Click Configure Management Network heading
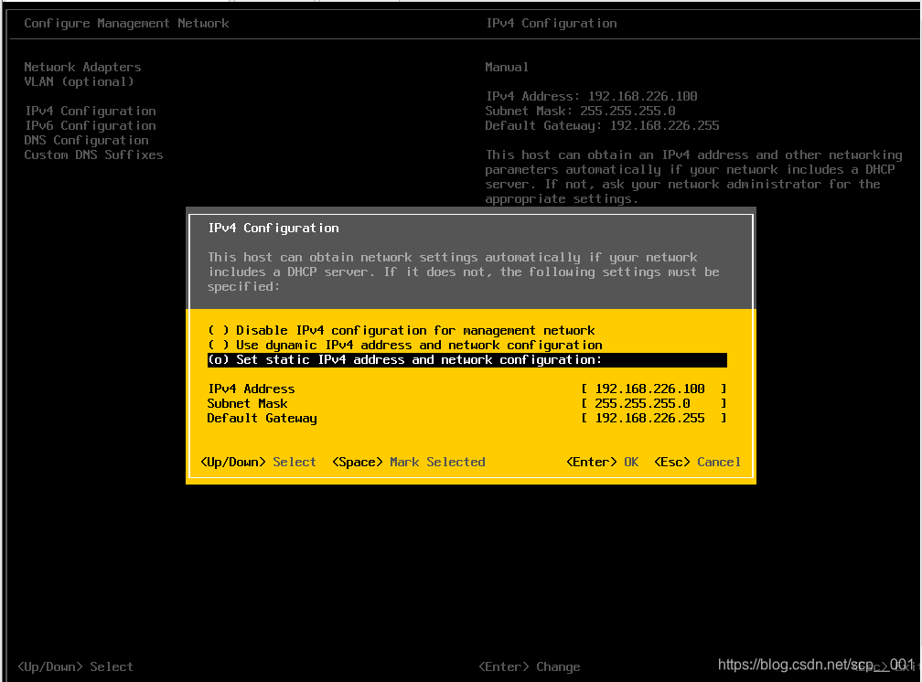Viewport: 922px width, 682px height. coord(126,24)
